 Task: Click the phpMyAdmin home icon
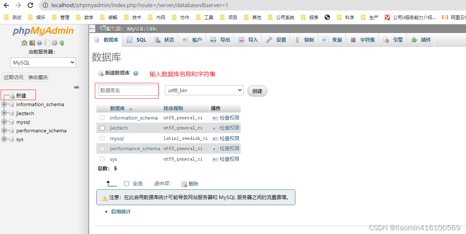[x=24, y=43]
